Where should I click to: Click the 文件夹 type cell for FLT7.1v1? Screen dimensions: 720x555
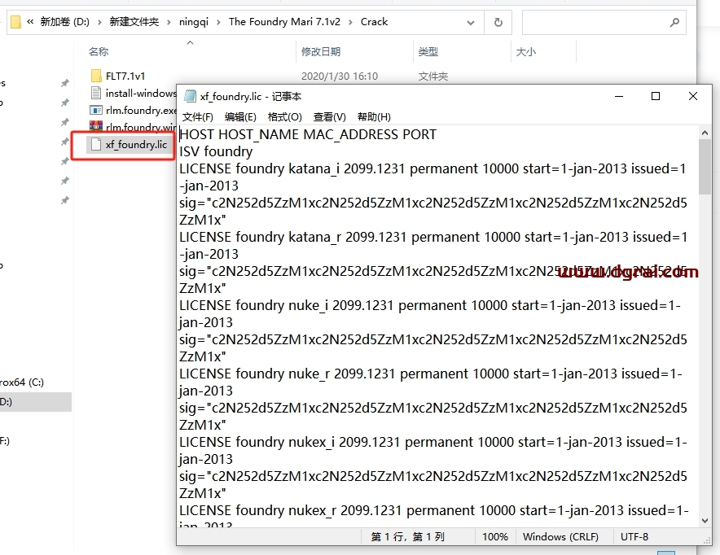[x=433, y=76]
